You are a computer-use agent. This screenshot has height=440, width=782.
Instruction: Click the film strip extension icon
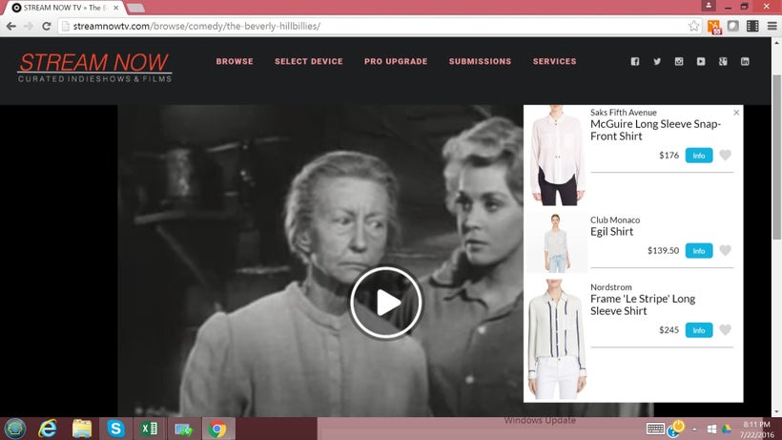(752, 26)
